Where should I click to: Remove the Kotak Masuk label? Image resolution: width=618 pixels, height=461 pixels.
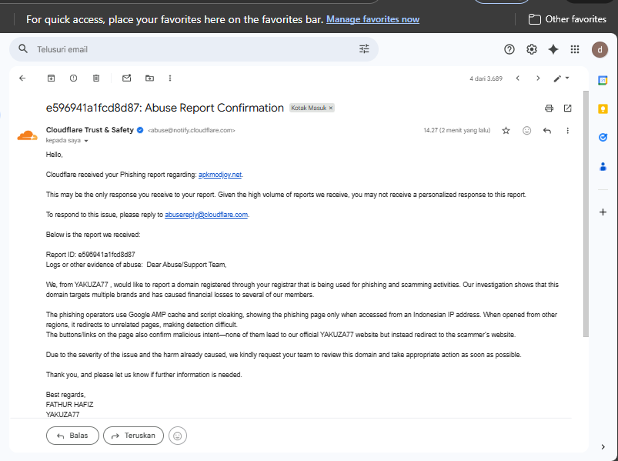[x=331, y=108]
